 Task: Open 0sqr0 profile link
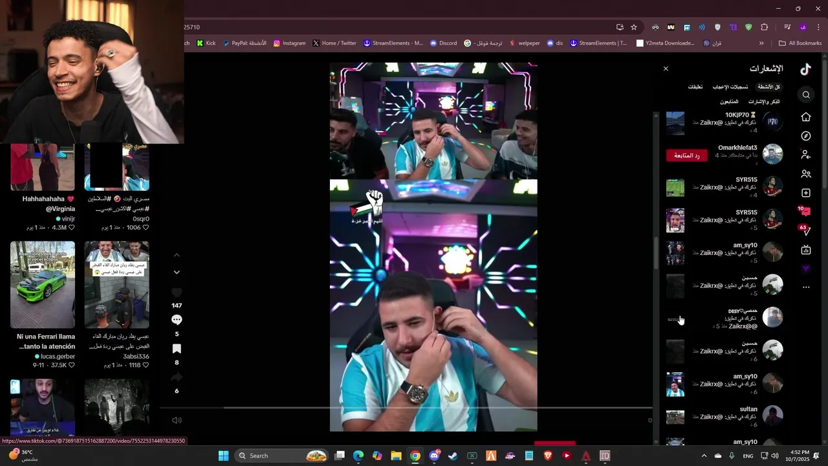(141, 219)
